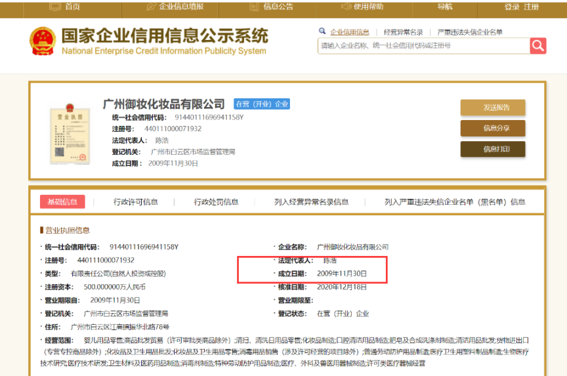
Task: Click the 企业名称 value in license details
Action: pos(352,247)
